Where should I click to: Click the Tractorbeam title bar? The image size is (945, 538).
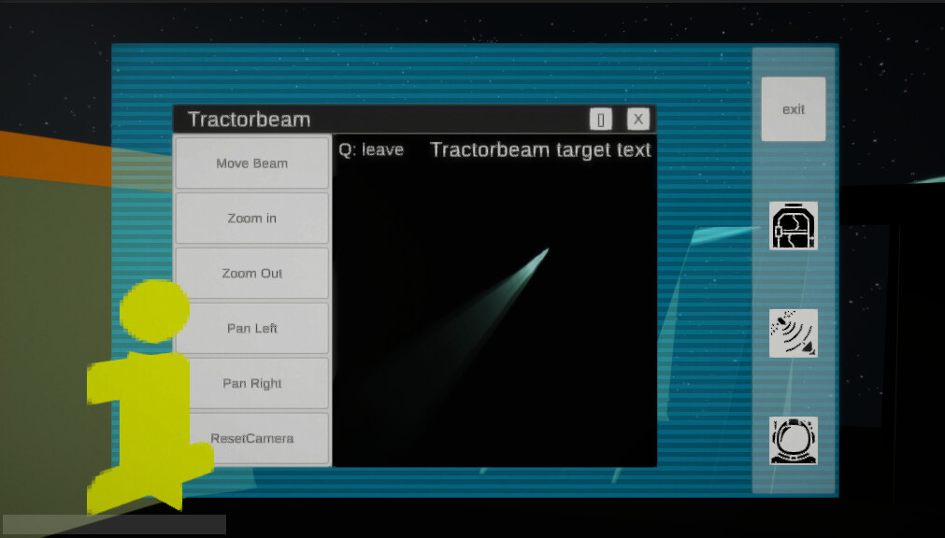tap(393, 120)
